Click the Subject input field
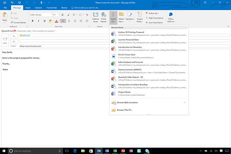The image size is (231, 154). click(x=93, y=46)
